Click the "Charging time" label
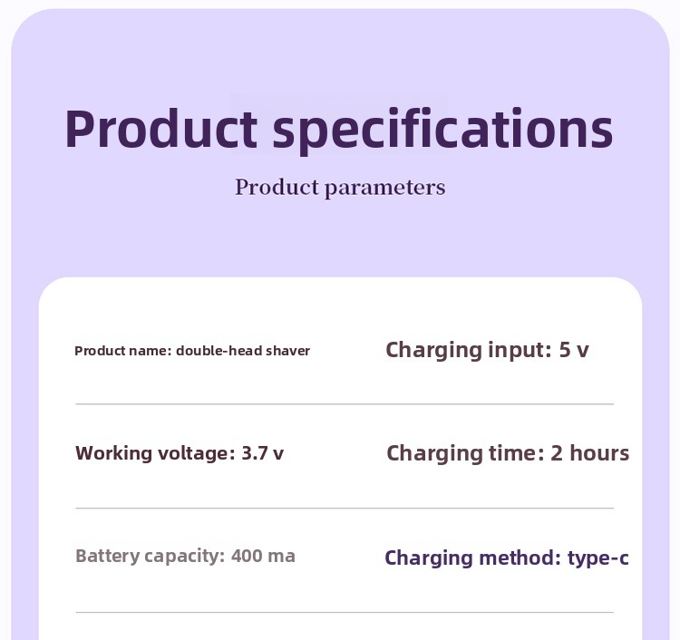 463,453
